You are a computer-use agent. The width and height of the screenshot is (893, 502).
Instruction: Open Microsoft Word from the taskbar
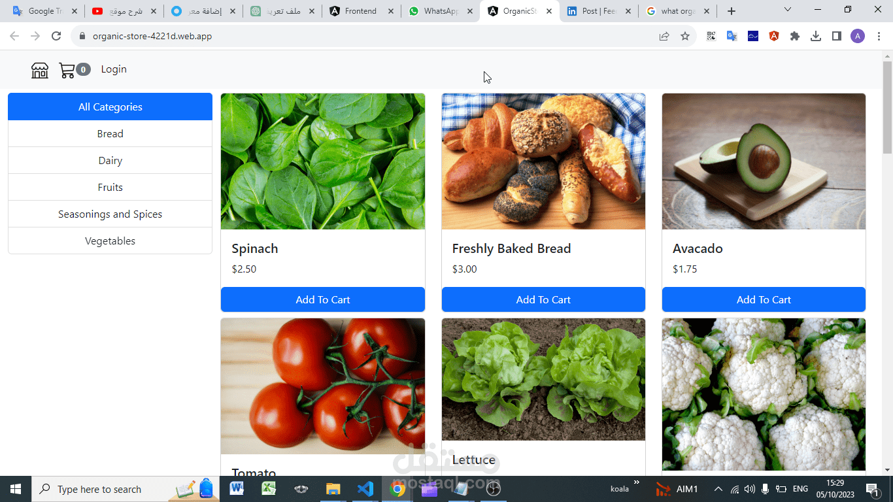237,489
